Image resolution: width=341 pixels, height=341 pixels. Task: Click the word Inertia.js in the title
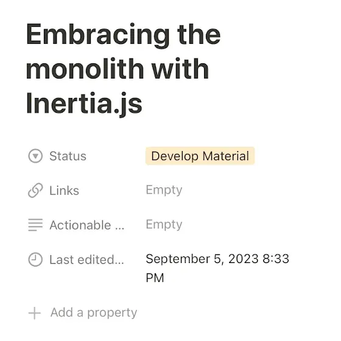(84, 104)
